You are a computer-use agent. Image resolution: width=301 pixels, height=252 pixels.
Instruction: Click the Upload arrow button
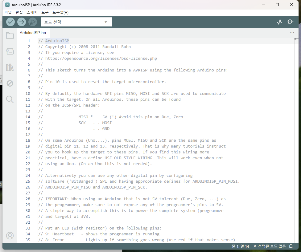click(22, 22)
